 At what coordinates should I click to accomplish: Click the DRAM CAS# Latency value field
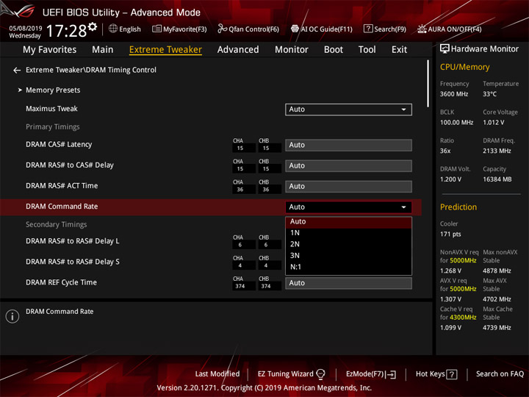(x=348, y=145)
